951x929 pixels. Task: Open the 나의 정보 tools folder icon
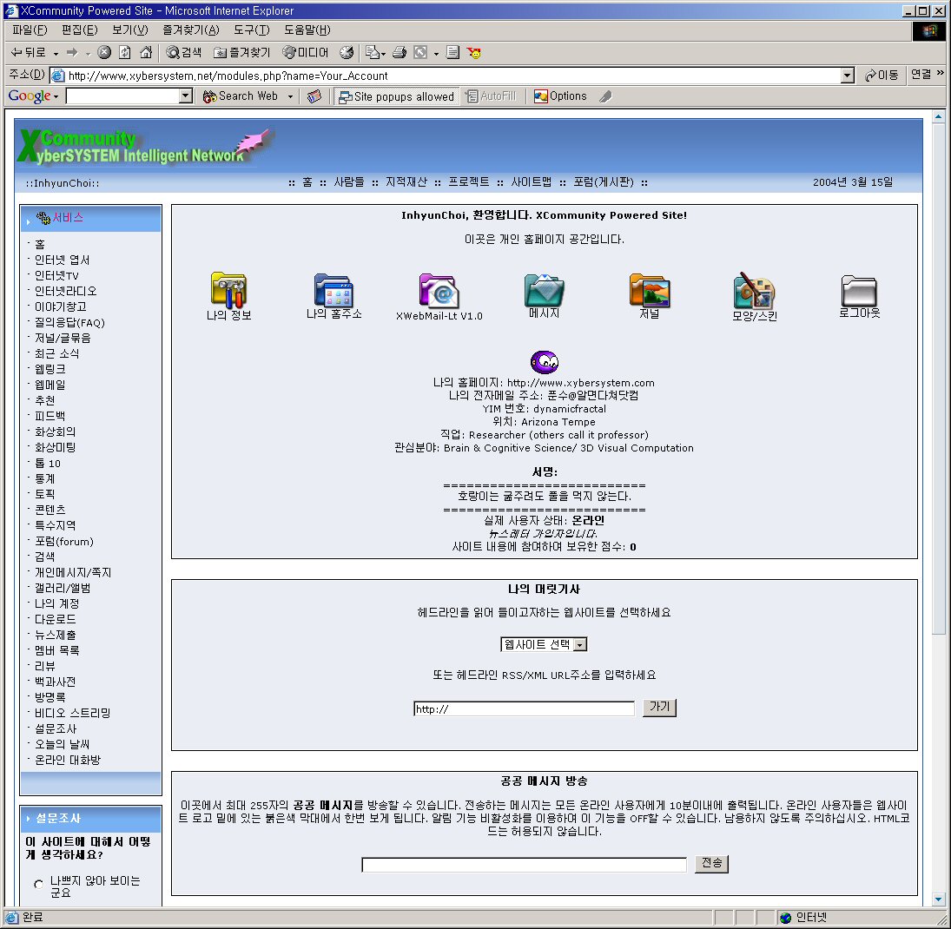pyautogui.click(x=228, y=290)
